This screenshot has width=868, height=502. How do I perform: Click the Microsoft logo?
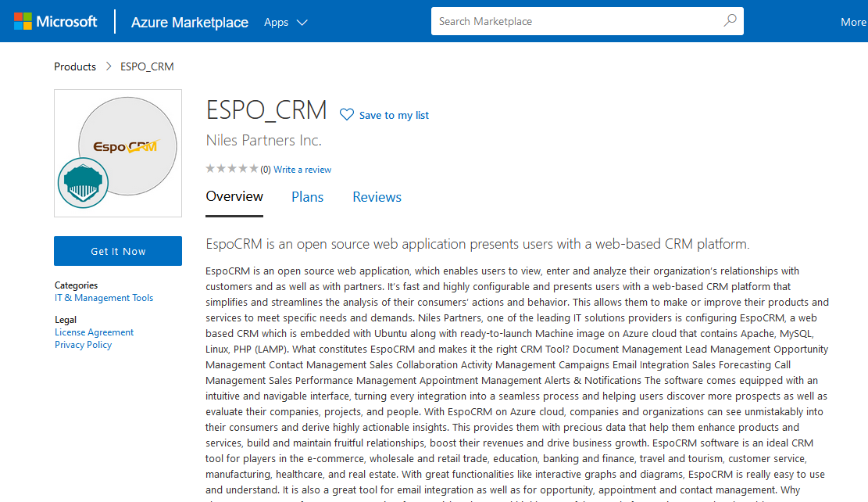pos(55,22)
